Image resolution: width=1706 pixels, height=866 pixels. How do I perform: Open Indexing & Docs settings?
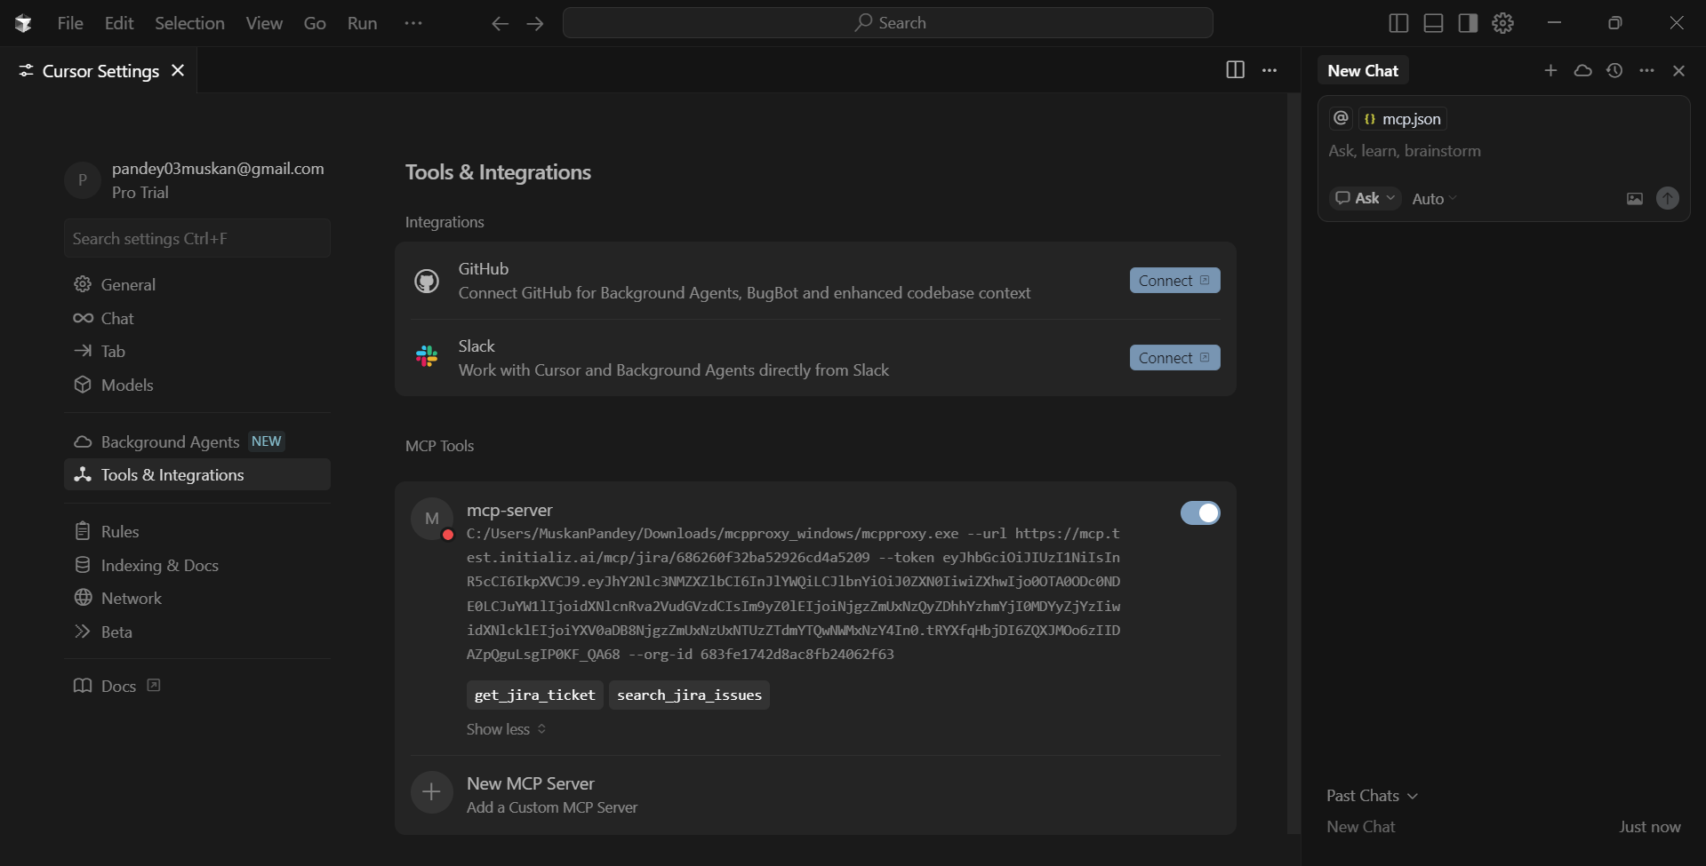click(x=197, y=565)
